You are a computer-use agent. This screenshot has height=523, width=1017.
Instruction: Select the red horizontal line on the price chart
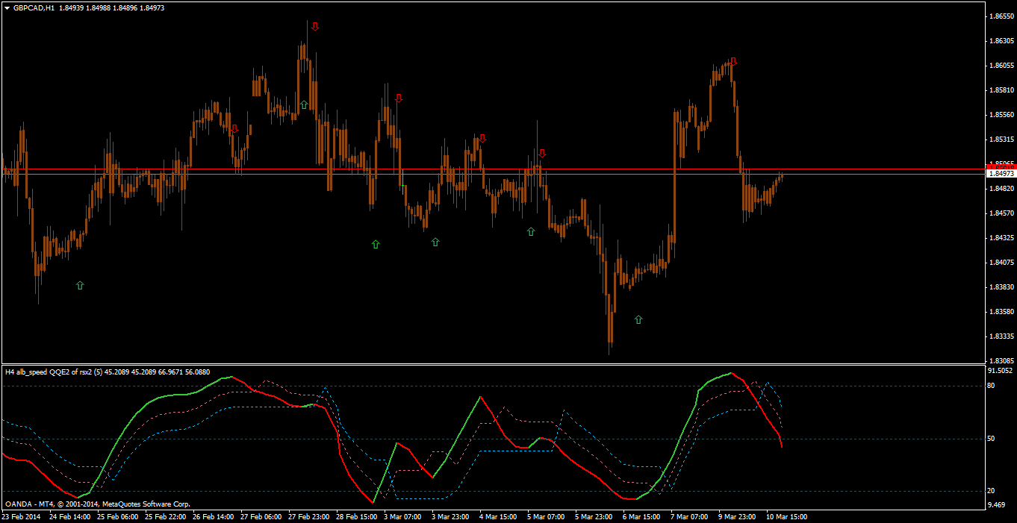[492, 169]
